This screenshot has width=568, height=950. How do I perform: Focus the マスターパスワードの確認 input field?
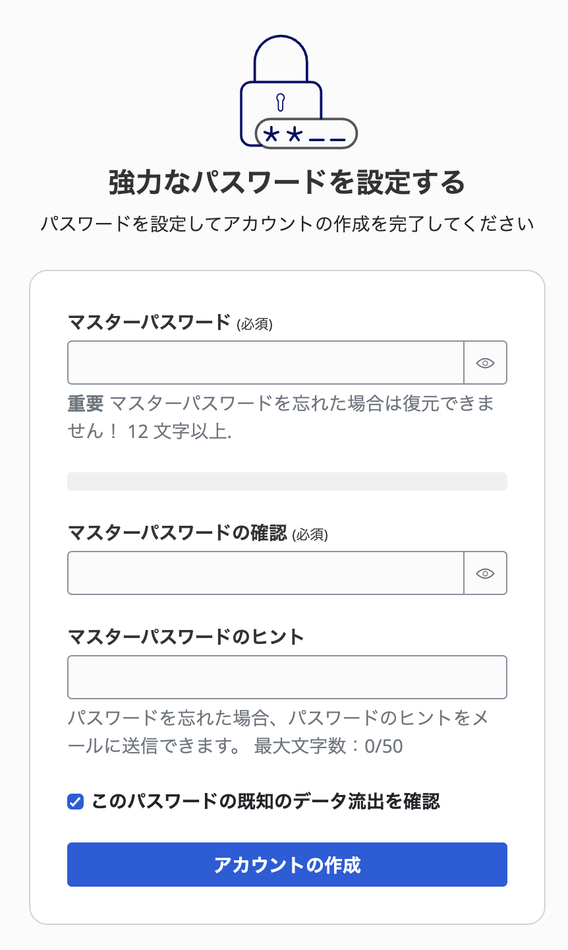[x=264, y=573]
